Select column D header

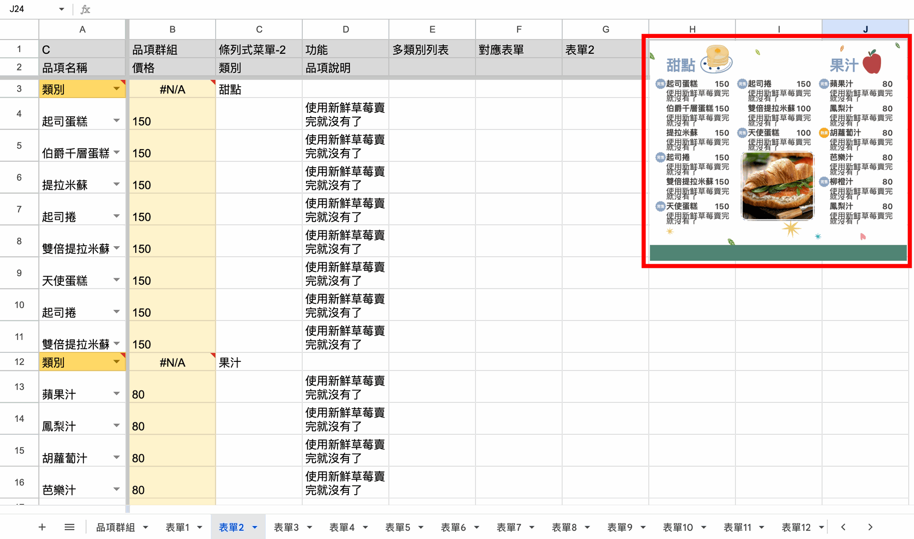346,29
